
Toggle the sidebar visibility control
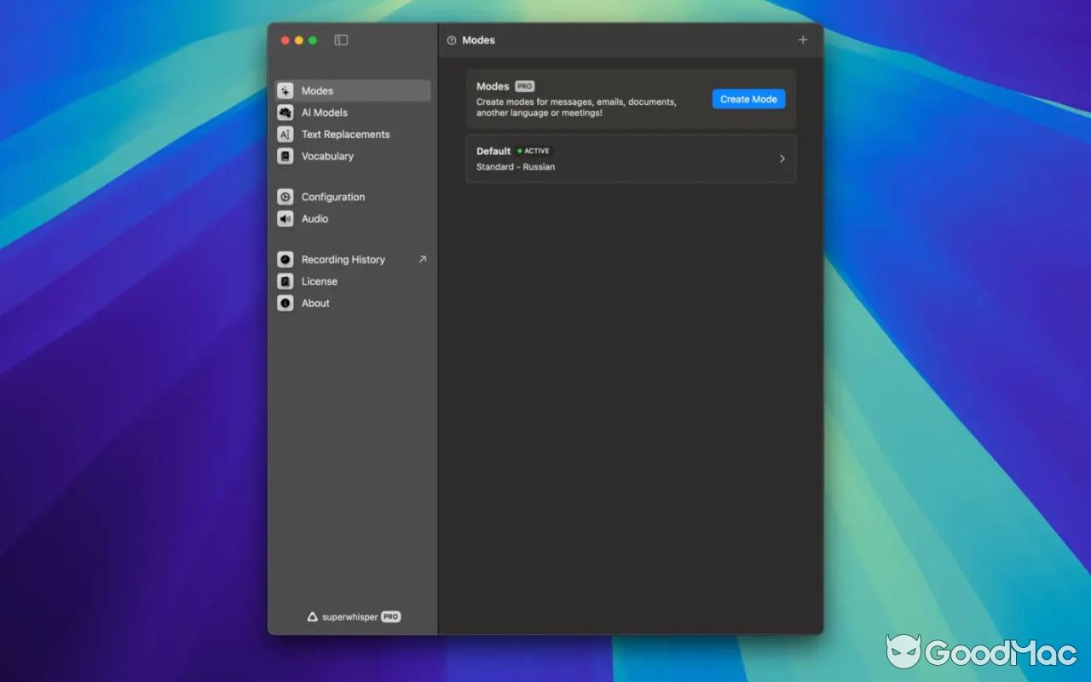(x=340, y=39)
